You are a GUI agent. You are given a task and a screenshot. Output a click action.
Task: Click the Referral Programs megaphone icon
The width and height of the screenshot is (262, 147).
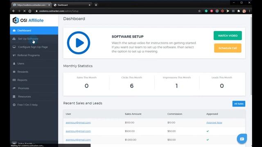pos(14,55)
